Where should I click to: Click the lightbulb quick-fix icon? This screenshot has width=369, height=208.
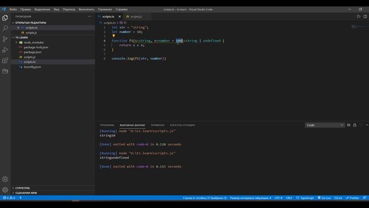click(x=114, y=36)
